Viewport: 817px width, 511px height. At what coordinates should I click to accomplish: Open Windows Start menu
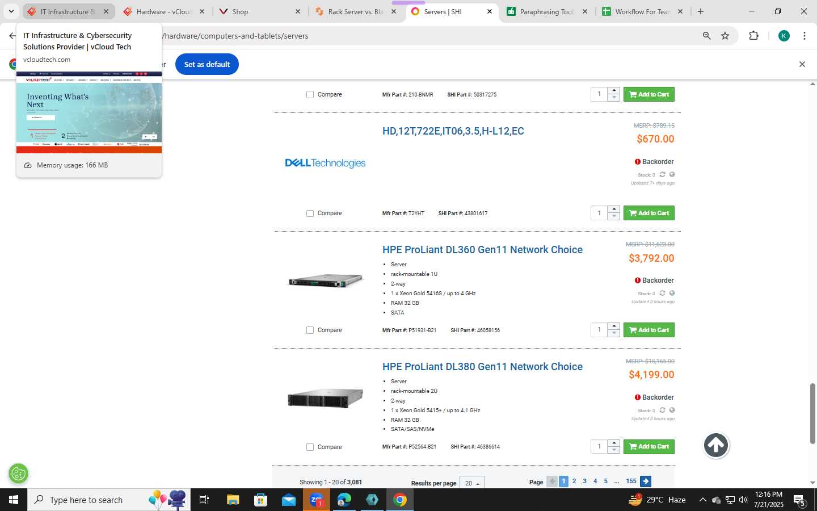click(14, 500)
